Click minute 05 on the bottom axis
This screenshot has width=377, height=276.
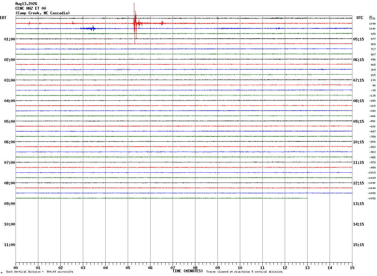(x=128, y=268)
